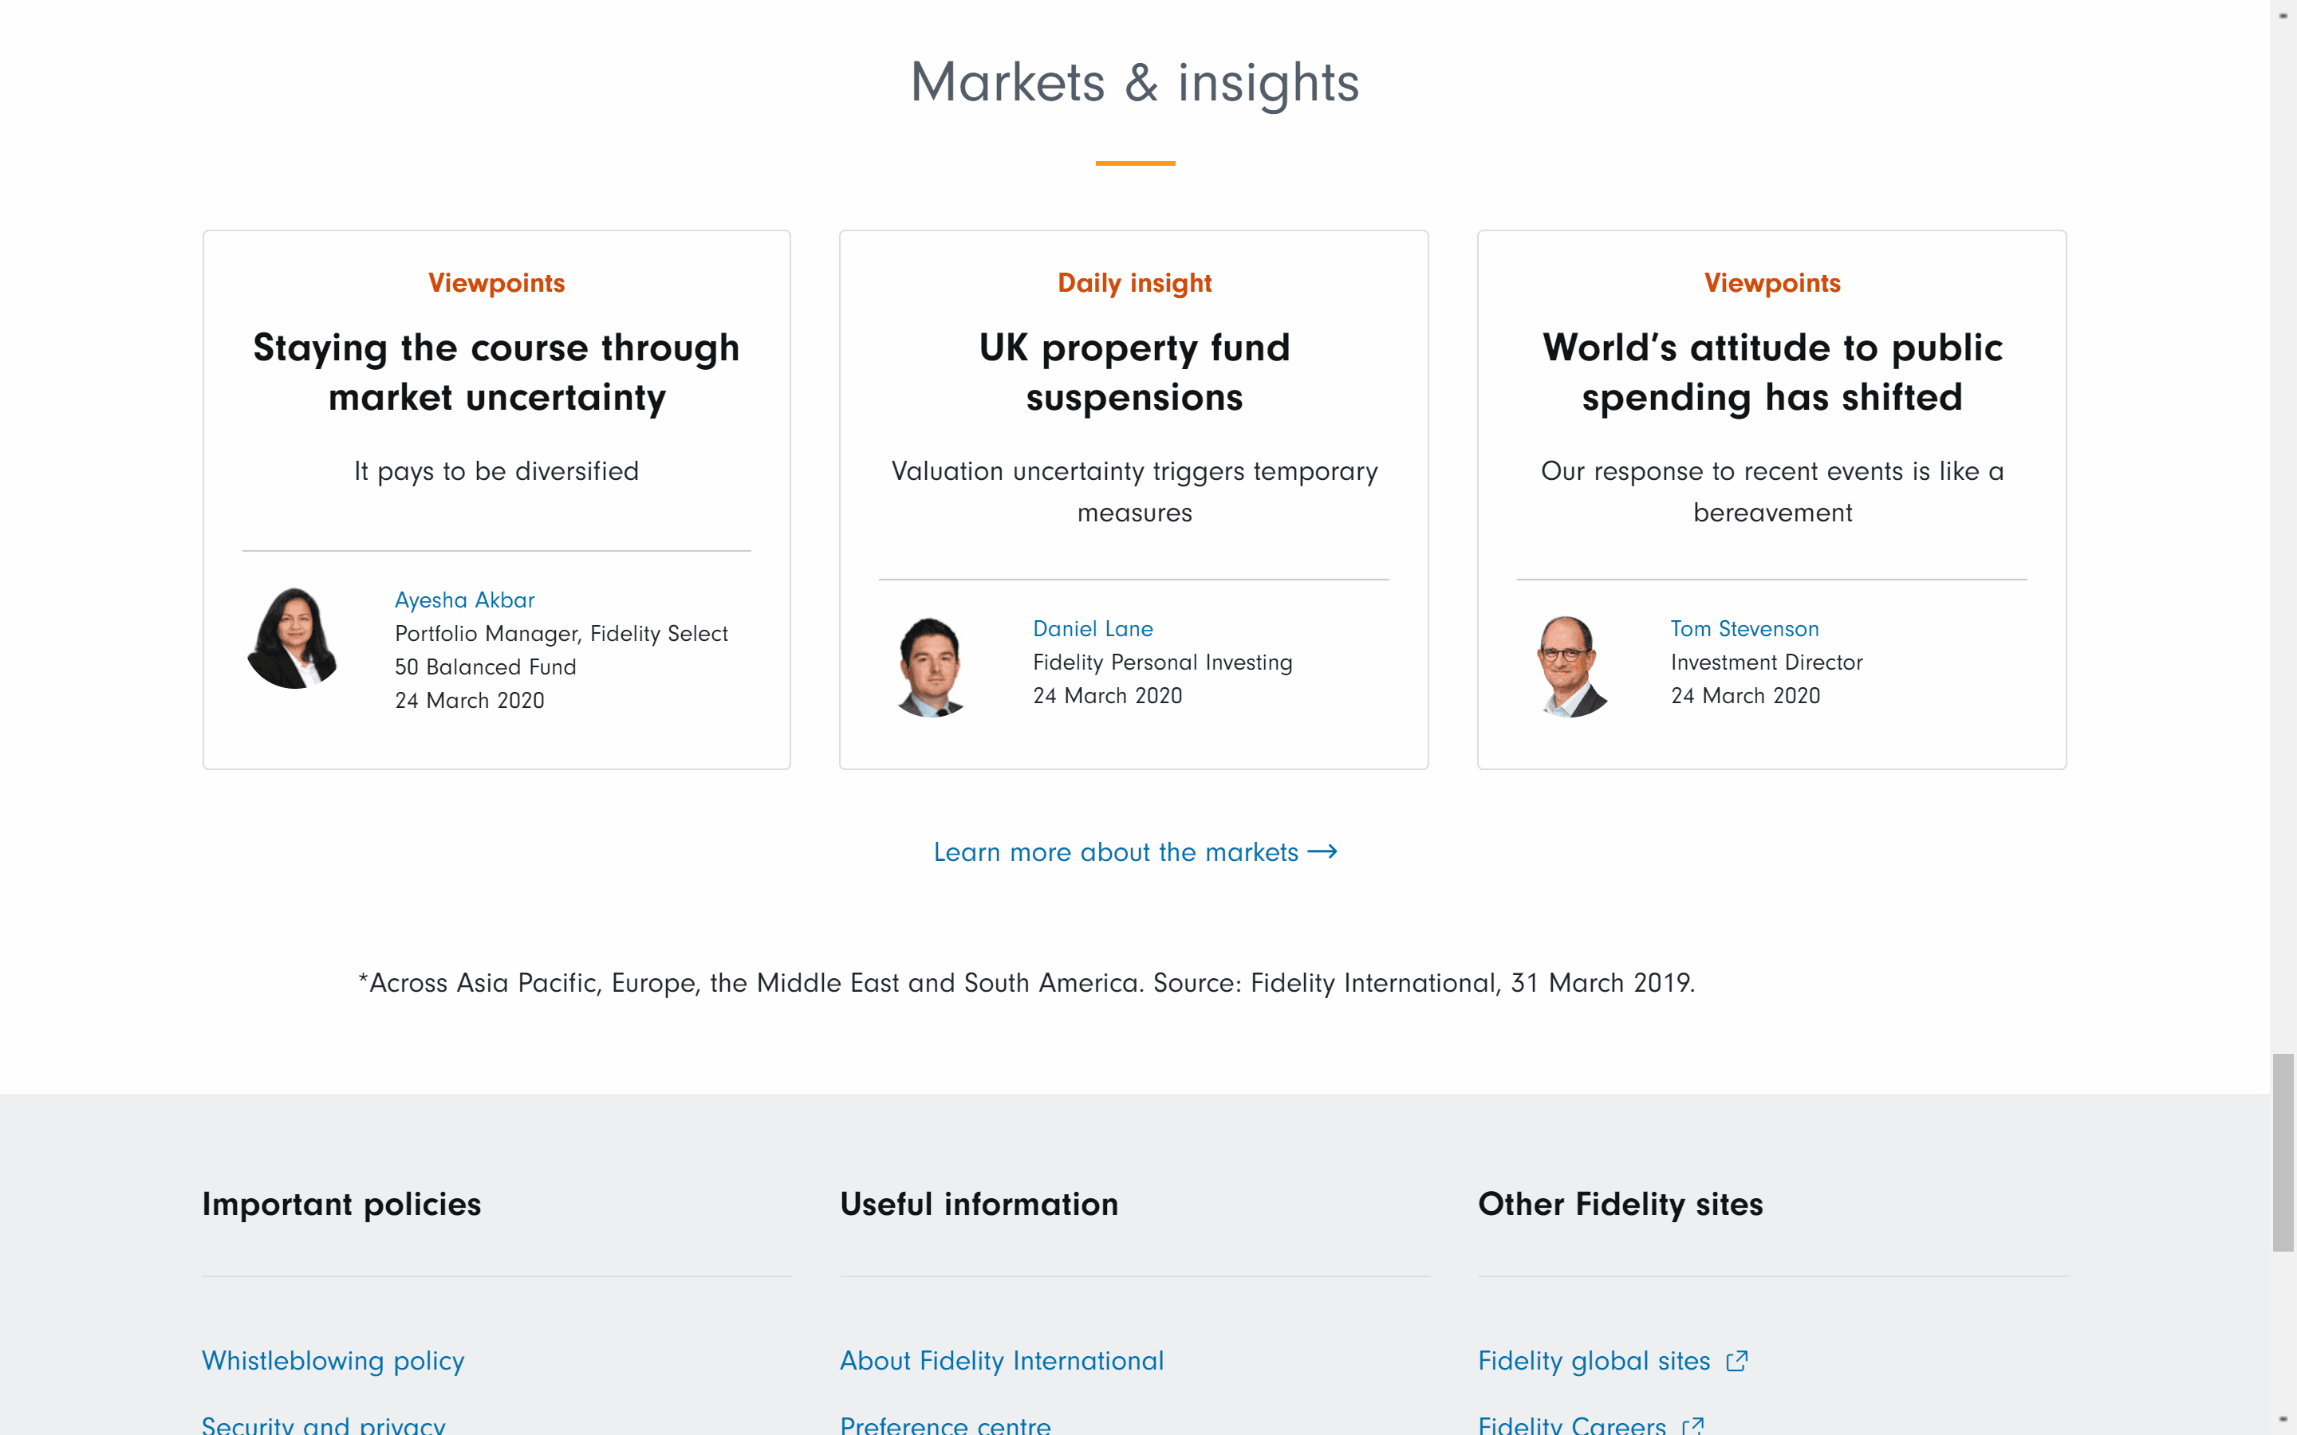The image size is (2297, 1435).
Task: Click external link icon beside Fidelity Careers
Action: 1692,1425
